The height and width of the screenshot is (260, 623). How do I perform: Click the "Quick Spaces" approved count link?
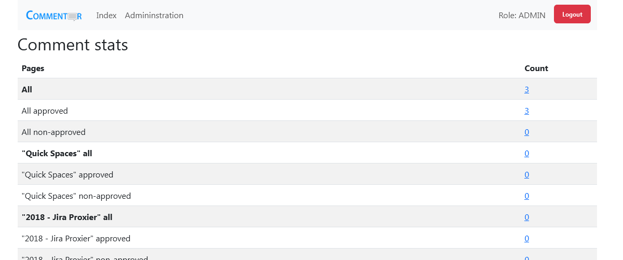tap(526, 174)
